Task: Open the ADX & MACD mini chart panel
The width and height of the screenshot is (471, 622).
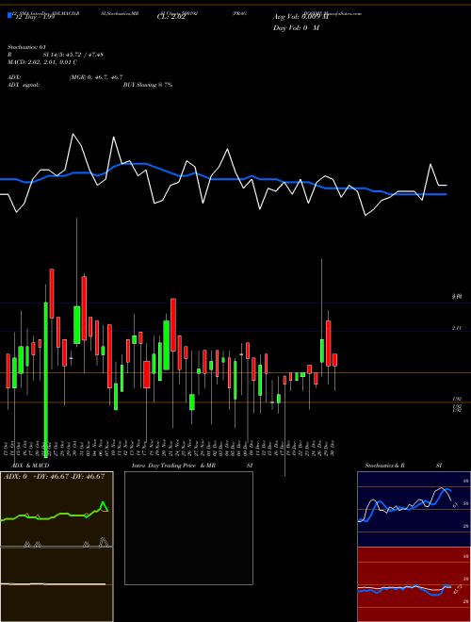Action: [x=57, y=547]
